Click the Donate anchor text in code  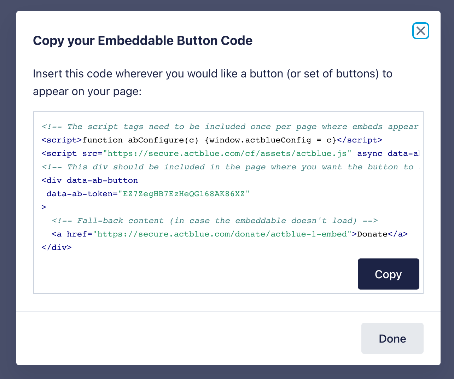click(x=372, y=234)
